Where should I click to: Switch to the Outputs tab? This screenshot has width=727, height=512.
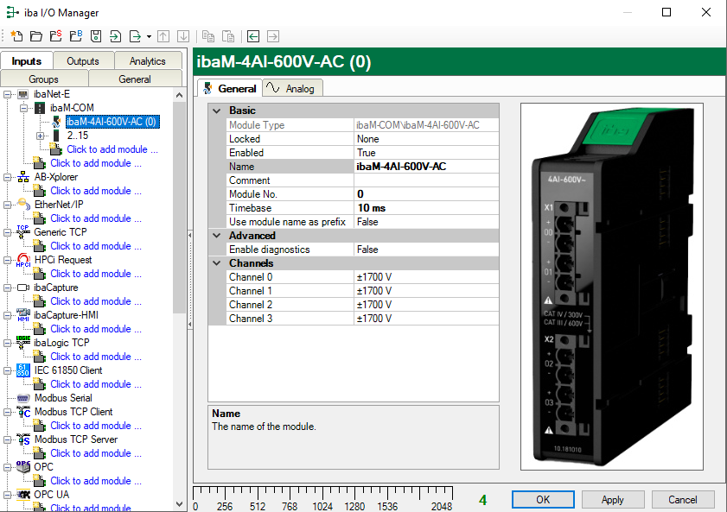(x=83, y=61)
